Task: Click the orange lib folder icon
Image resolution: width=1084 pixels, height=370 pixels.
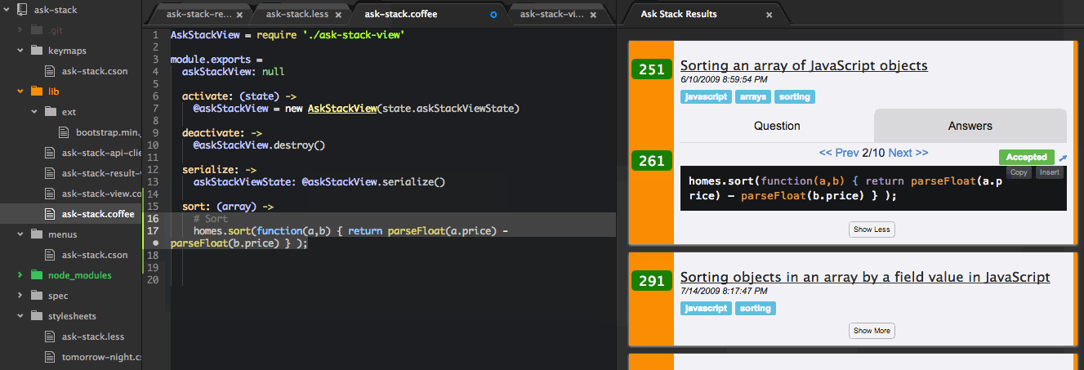Action: pos(36,91)
